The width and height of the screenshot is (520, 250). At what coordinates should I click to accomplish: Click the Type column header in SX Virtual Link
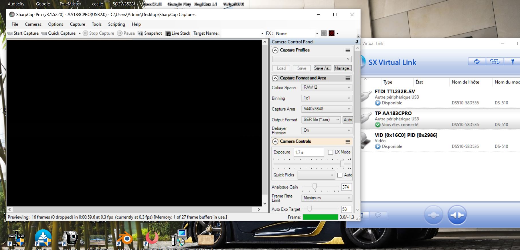tap(388, 82)
